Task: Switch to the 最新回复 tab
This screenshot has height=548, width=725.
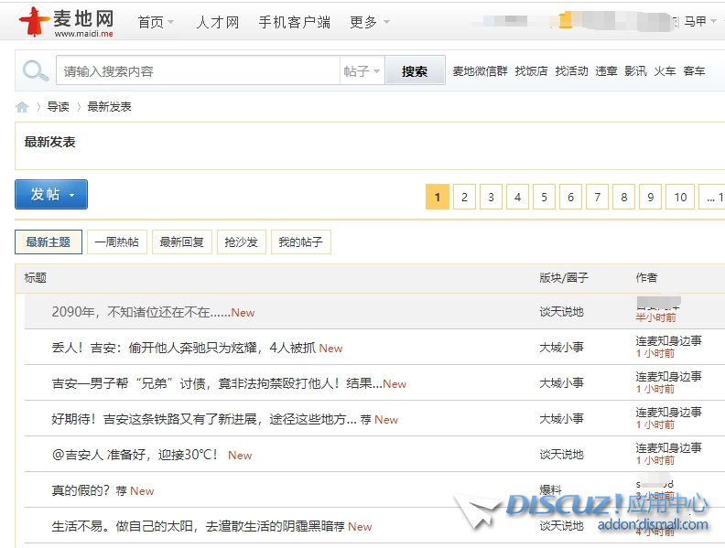Action: point(182,242)
